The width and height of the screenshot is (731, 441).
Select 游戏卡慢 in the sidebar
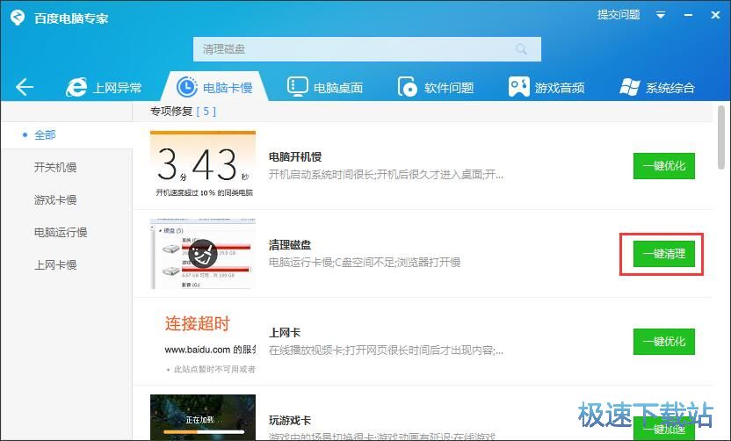coord(55,200)
